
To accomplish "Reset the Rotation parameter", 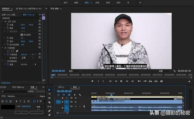I will coord(39,38).
